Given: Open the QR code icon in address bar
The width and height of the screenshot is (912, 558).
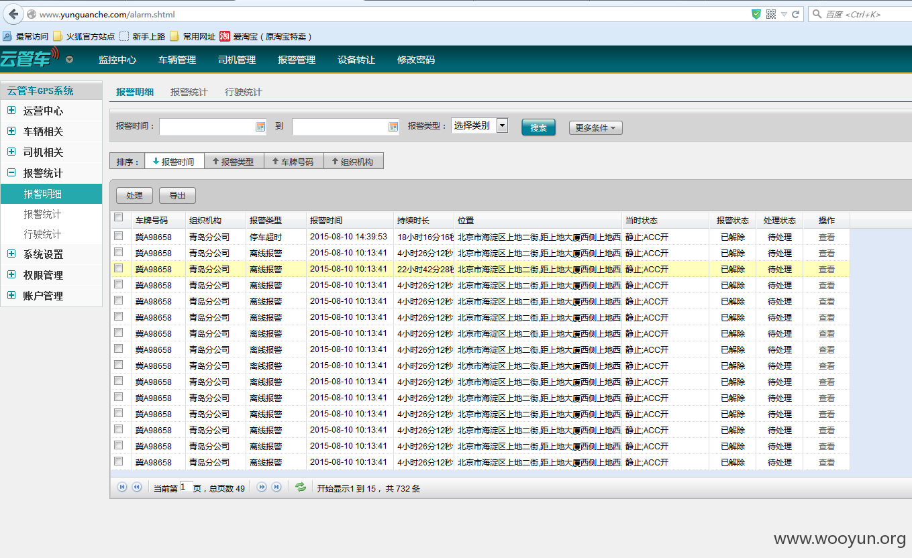Looking at the screenshot, I should [771, 14].
